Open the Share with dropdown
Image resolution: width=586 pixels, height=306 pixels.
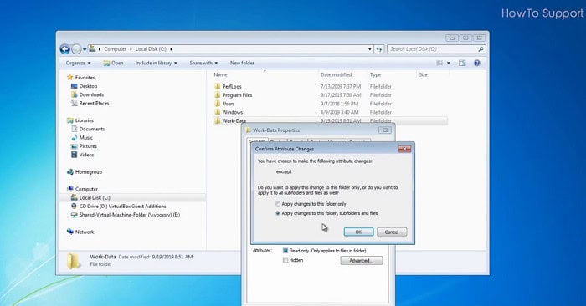(203, 63)
